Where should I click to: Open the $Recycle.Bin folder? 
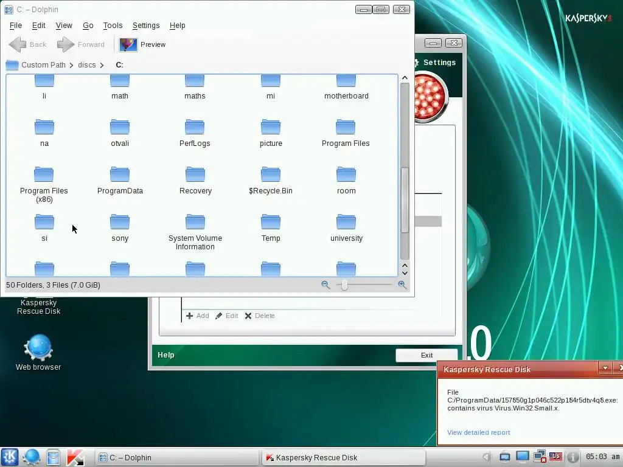[271, 181]
